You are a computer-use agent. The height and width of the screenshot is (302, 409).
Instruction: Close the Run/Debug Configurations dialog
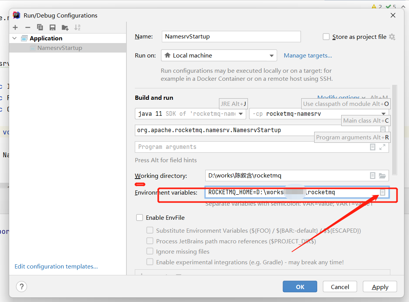(x=393, y=15)
